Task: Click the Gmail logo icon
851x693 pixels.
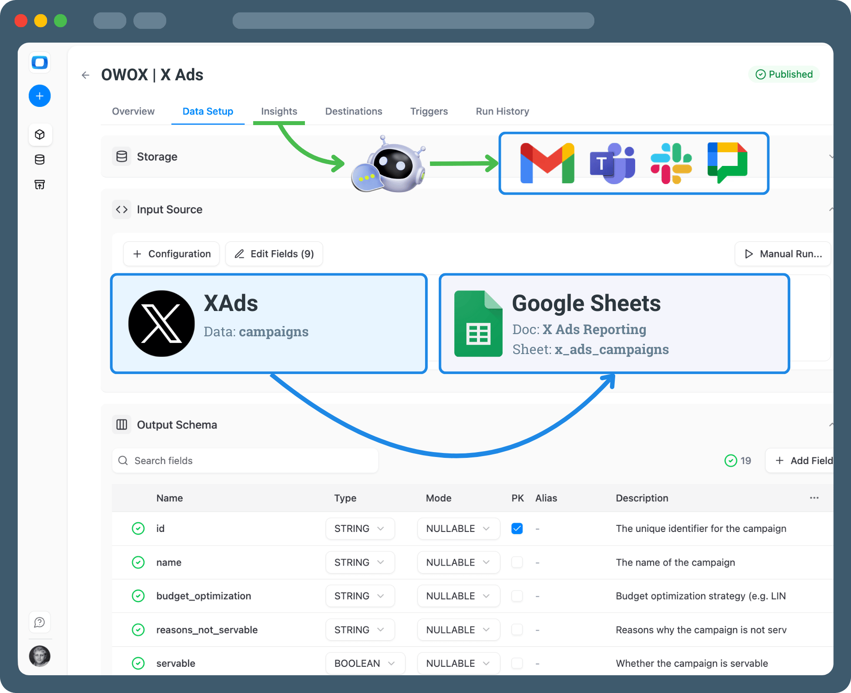Action: pyautogui.click(x=547, y=163)
